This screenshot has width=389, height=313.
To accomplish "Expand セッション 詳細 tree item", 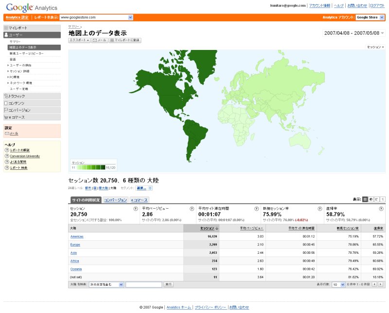I will point(19,71).
